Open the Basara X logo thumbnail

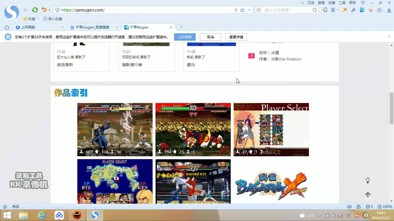click(x=271, y=186)
